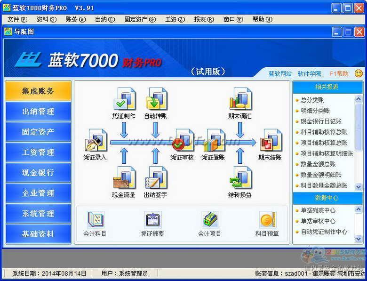Select the 凭证审核 voucher review icon

tap(182, 141)
